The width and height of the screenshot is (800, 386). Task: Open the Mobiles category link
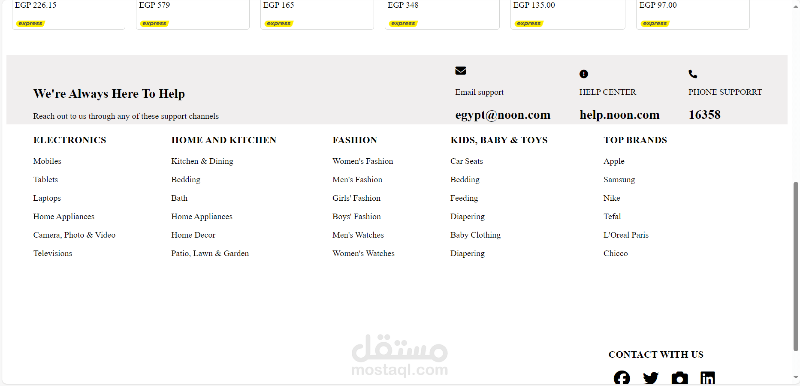pyautogui.click(x=47, y=161)
